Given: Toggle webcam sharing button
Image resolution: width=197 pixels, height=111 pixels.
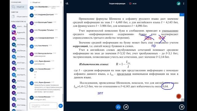Looking at the screenshot, I should [x=126, y=107].
